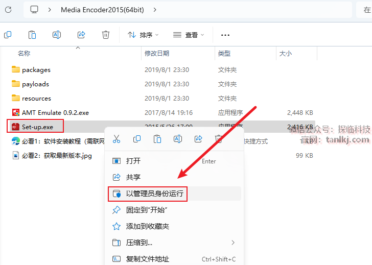Choose 复制文件地址 from the context menu
This screenshot has height=265, width=372.
pyautogui.click(x=174, y=259)
